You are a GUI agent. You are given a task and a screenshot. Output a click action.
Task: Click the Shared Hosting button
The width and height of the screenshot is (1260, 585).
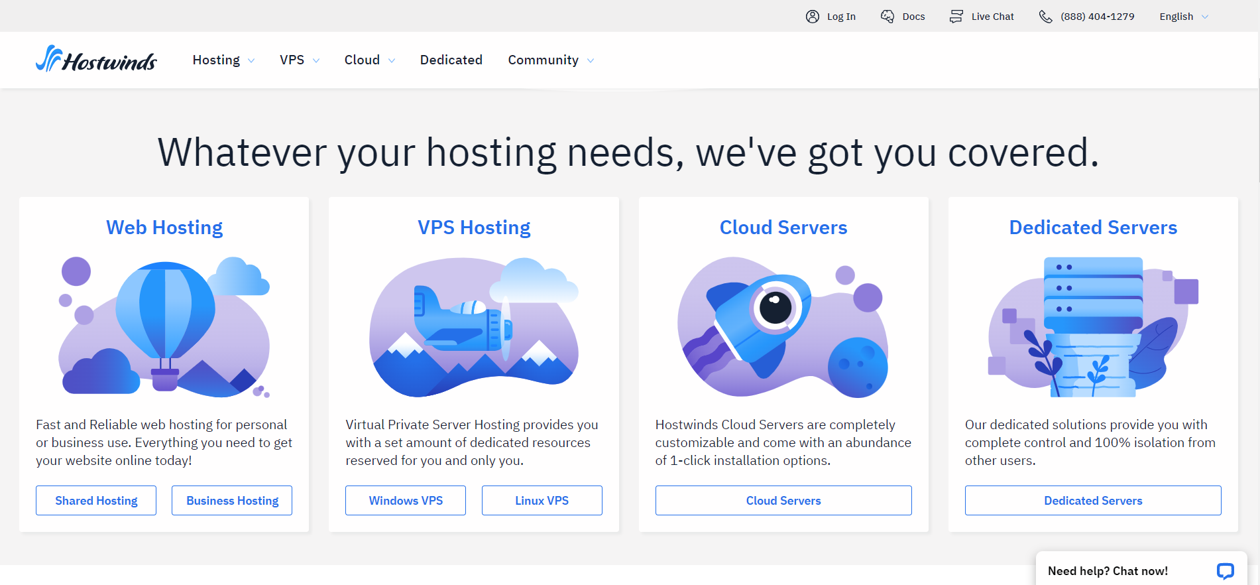click(x=96, y=501)
